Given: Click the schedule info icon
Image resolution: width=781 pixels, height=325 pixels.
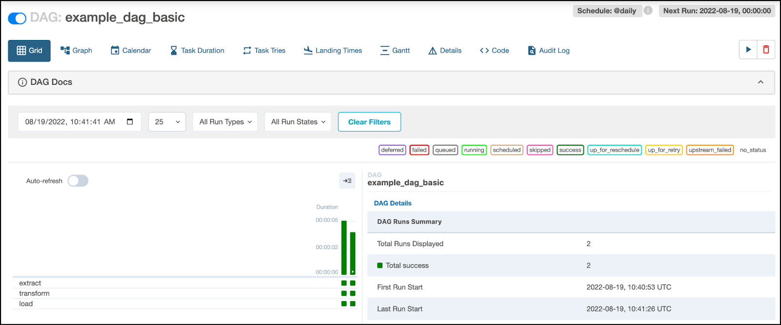Looking at the screenshot, I should 648,10.
